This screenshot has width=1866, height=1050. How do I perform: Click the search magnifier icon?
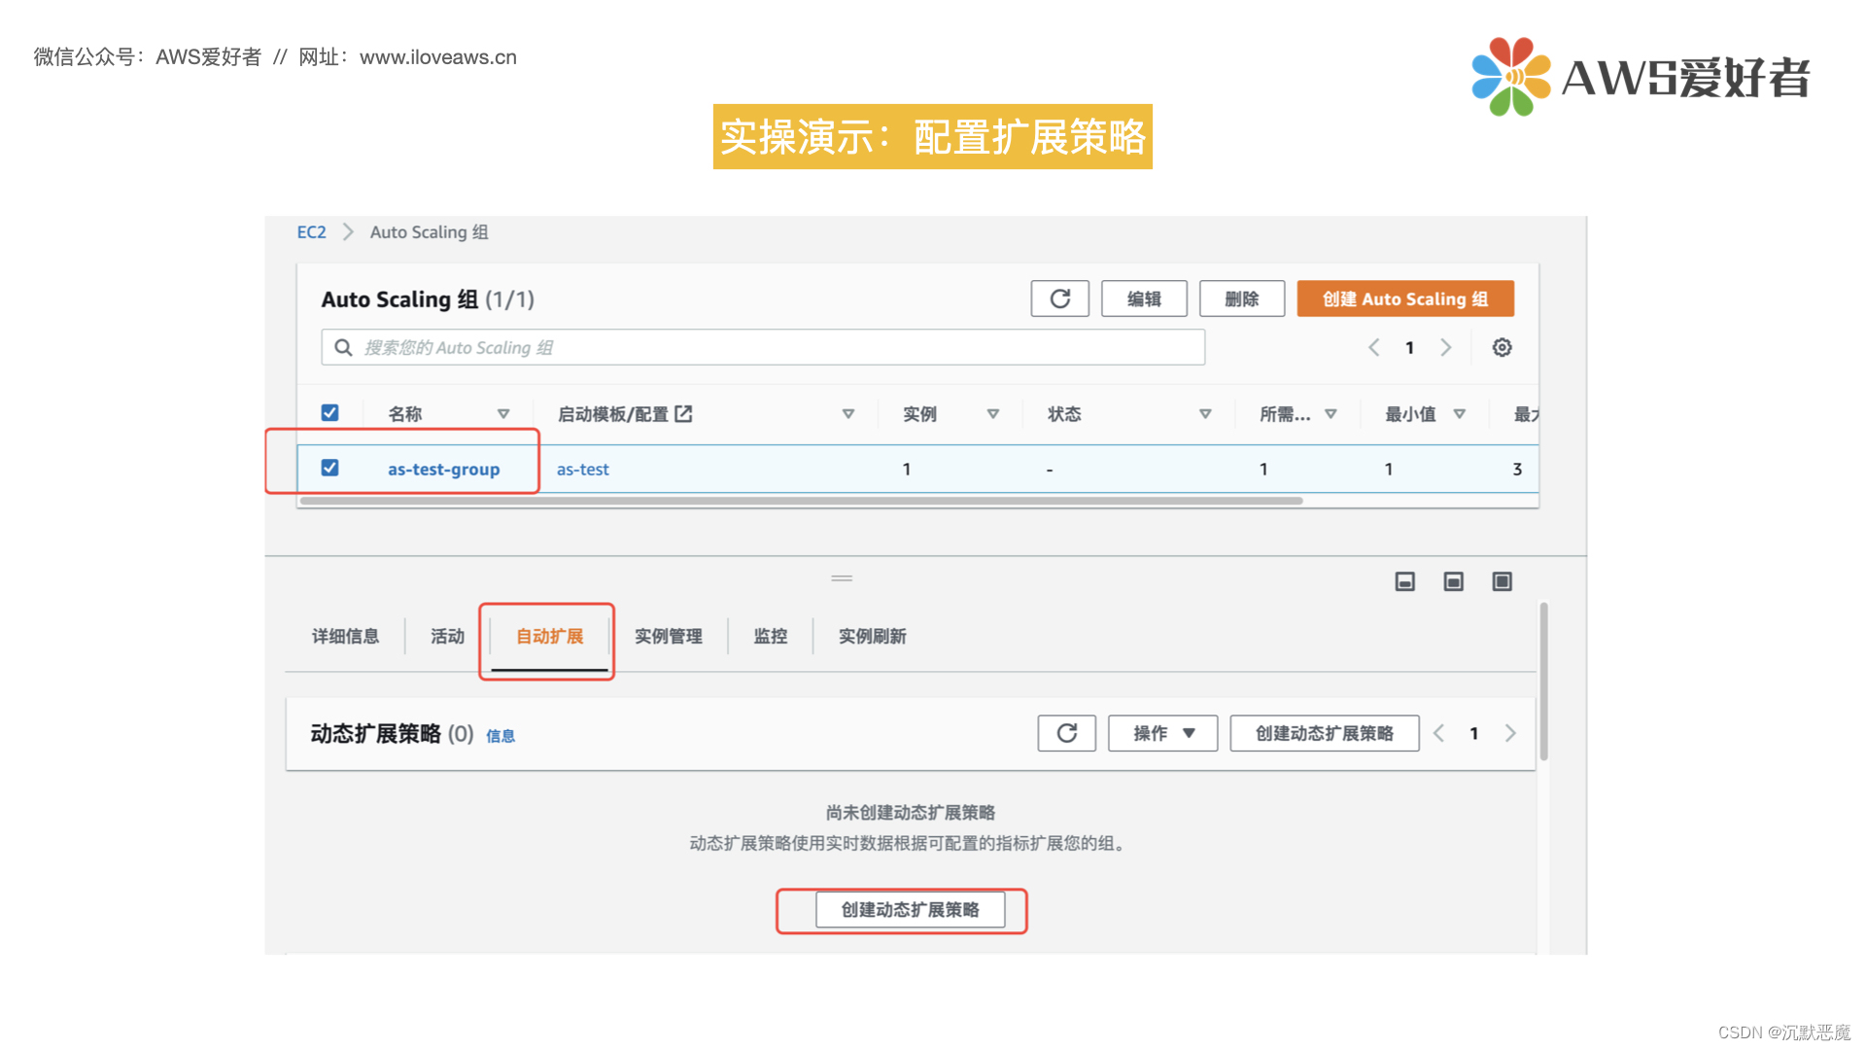click(343, 347)
